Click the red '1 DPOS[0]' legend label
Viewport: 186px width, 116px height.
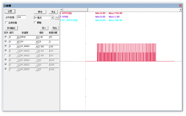(66, 13)
